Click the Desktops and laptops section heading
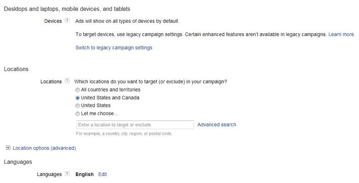This screenshot has height=183, width=359. 67,9
